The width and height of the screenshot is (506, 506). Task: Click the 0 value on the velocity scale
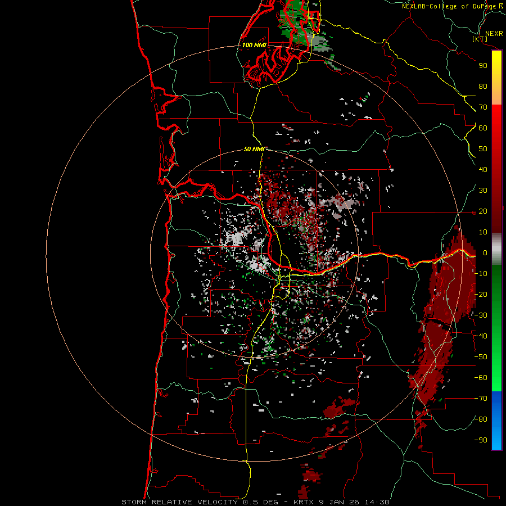tap(485, 253)
